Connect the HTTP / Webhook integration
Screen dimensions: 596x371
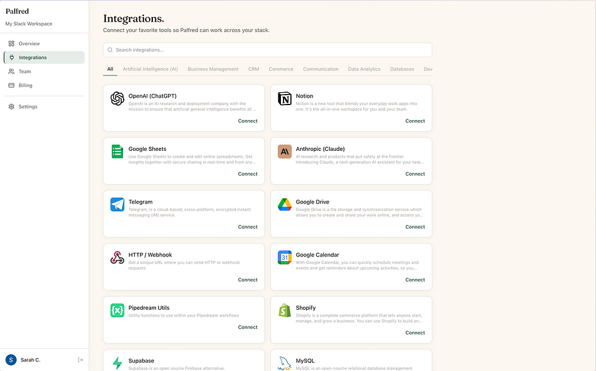point(248,280)
